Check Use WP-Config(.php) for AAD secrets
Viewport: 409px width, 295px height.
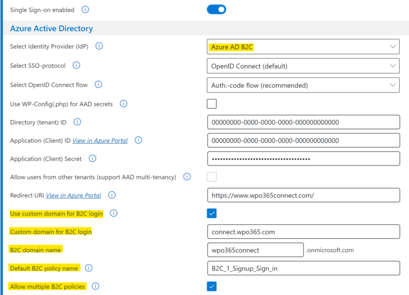pos(212,104)
